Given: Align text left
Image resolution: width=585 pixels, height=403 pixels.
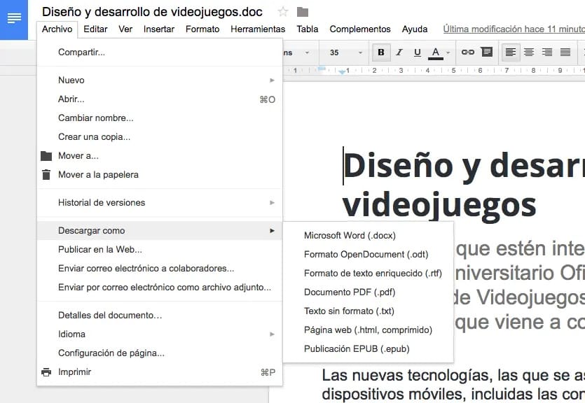Looking at the screenshot, I should pyautogui.click(x=510, y=52).
